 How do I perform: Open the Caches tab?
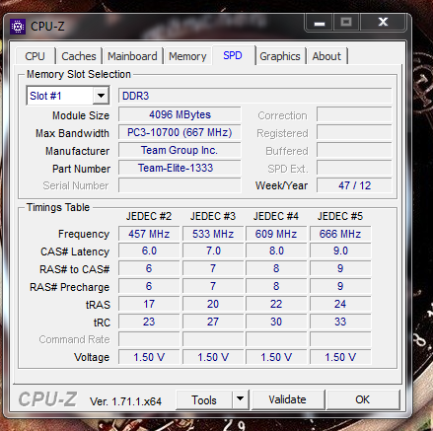pyautogui.click(x=79, y=56)
